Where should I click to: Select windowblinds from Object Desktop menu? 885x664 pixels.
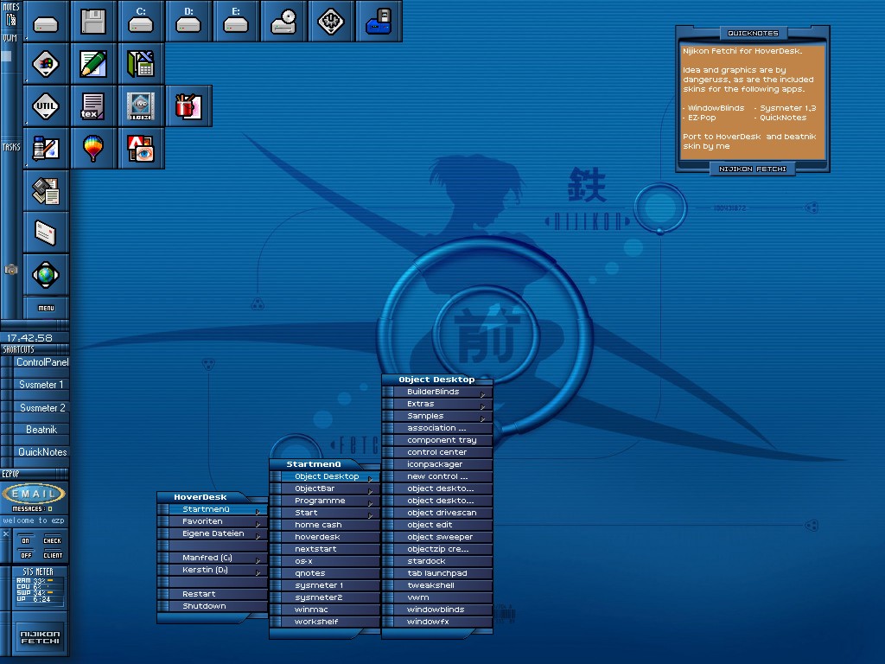[436, 610]
